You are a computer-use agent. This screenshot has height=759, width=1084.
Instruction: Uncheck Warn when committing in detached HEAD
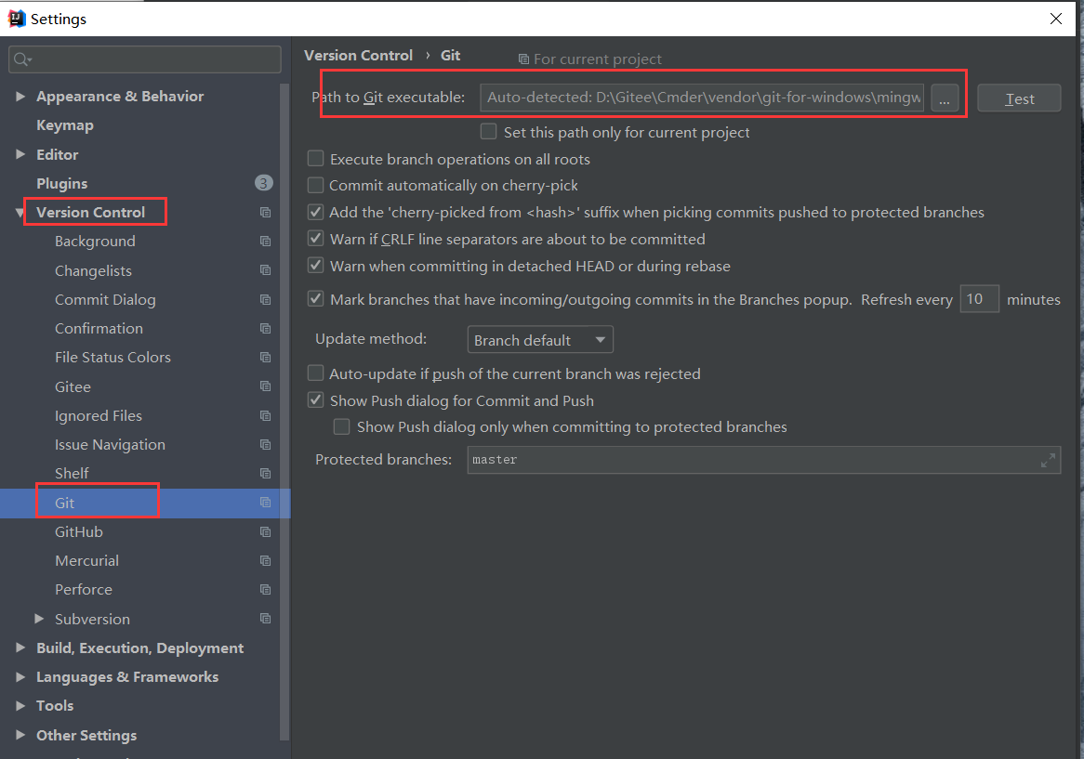click(315, 266)
